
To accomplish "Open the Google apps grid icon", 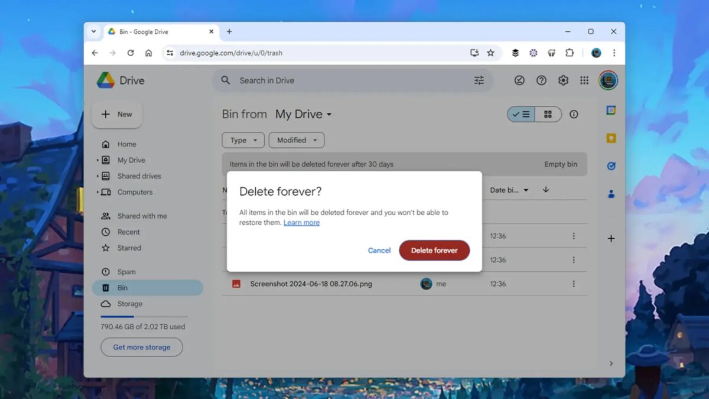I will coord(584,80).
